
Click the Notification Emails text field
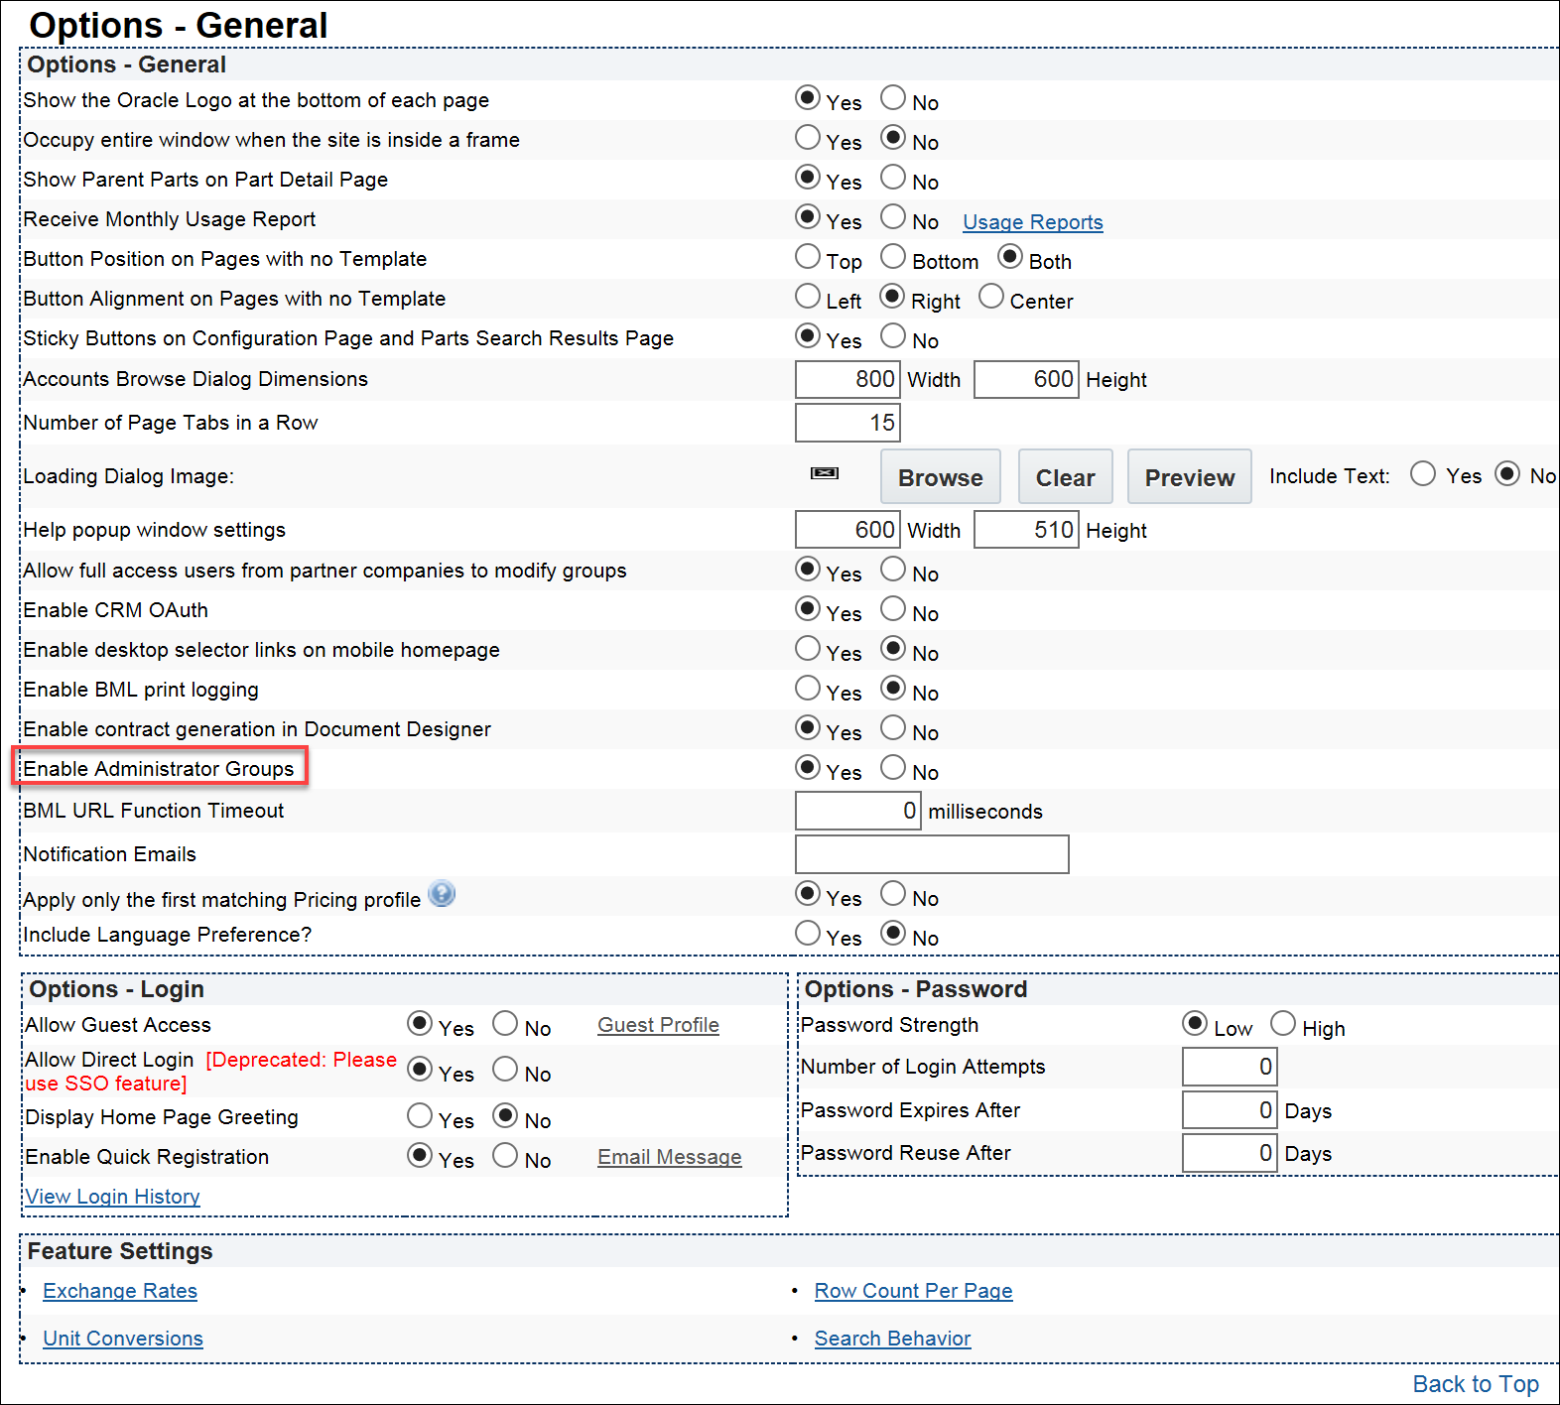[x=932, y=854]
